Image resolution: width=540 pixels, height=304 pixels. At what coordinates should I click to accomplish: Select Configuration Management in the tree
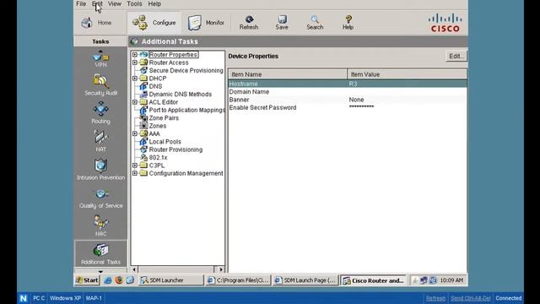[x=186, y=173]
